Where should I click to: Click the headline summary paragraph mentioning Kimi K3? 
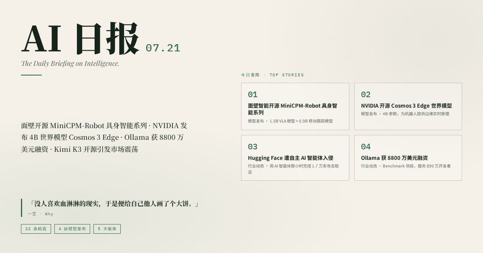[104, 137]
